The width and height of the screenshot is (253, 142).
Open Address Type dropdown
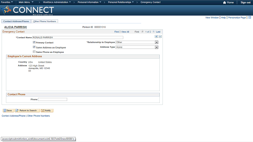[157, 47]
